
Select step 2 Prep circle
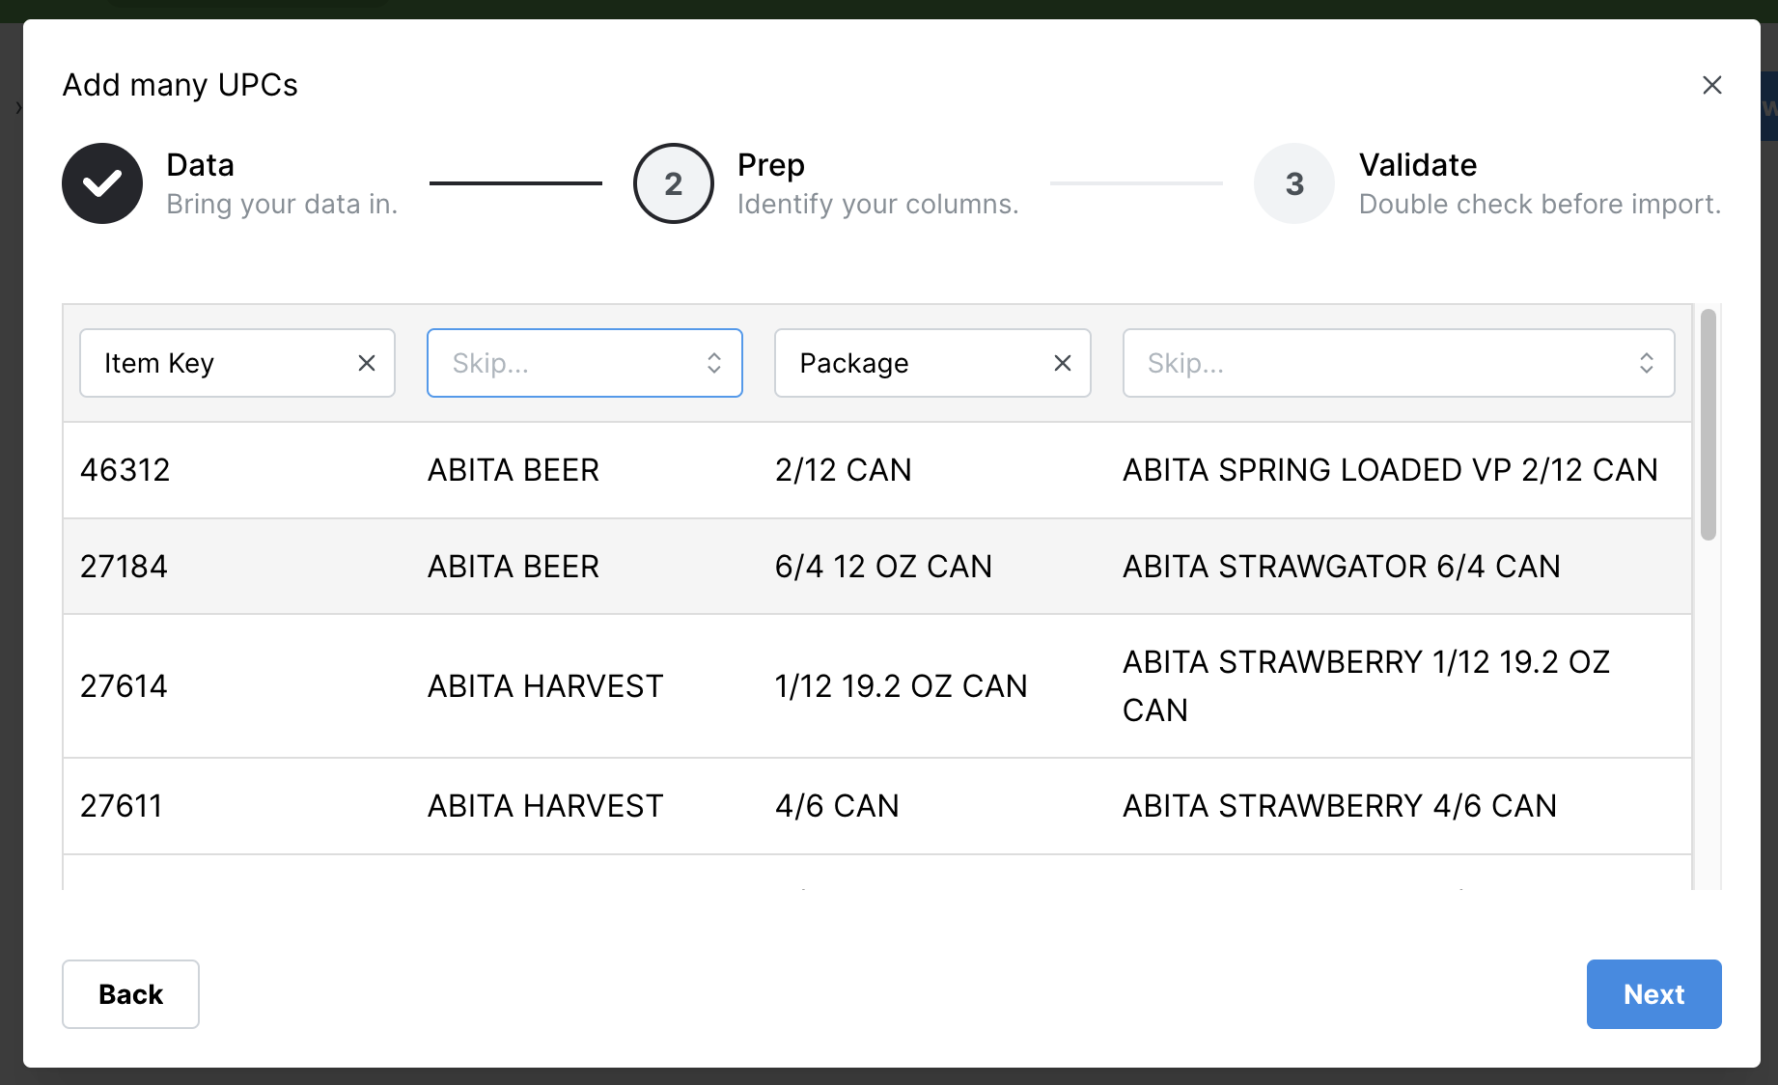click(x=674, y=183)
